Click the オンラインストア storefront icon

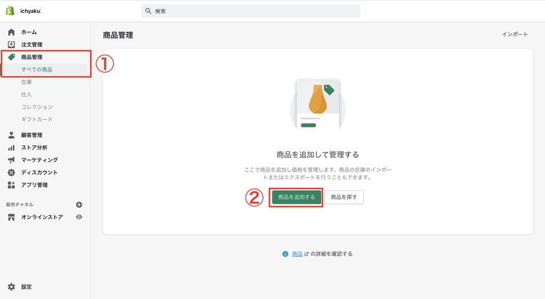click(x=12, y=217)
